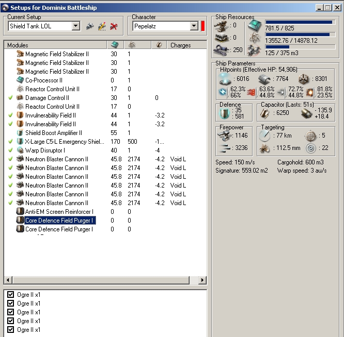Click the Defence shield icon
Screen dimensions: 344x337
pyautogui.click(x=225, y=113)
